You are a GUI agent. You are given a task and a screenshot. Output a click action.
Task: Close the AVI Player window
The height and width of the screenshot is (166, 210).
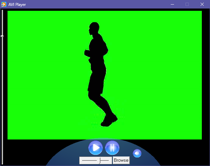tap(202, 4)
